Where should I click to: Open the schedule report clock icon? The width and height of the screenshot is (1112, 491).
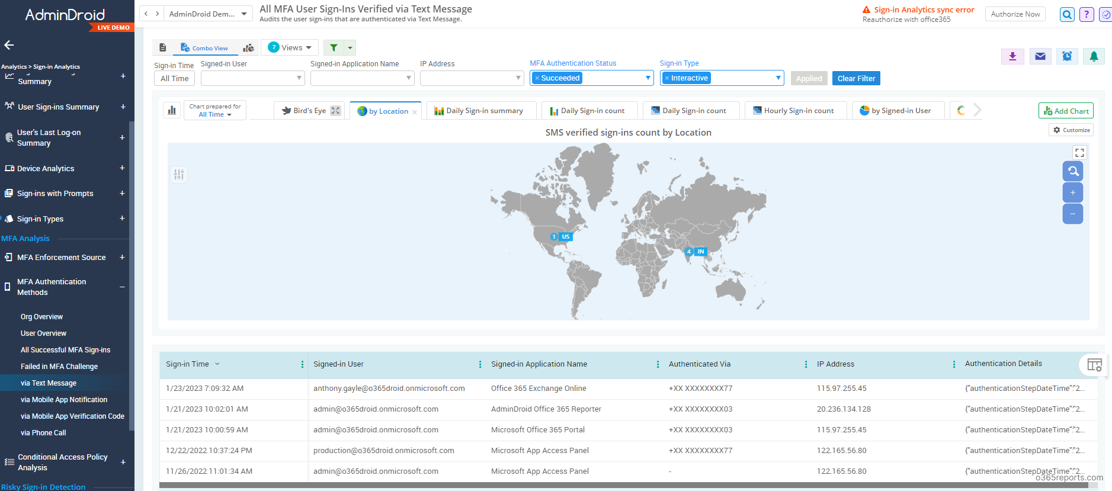[x=1066, y=56]
